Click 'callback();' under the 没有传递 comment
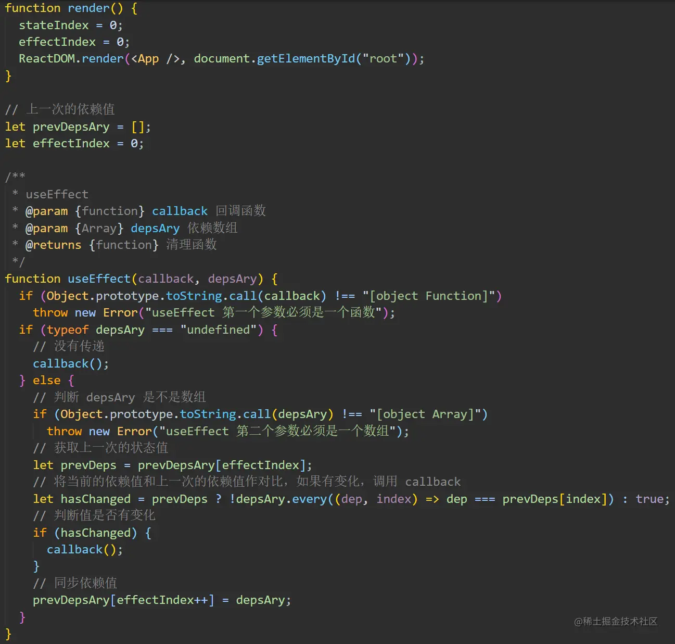The image size is (675, 644). click(x=71, y=363)
